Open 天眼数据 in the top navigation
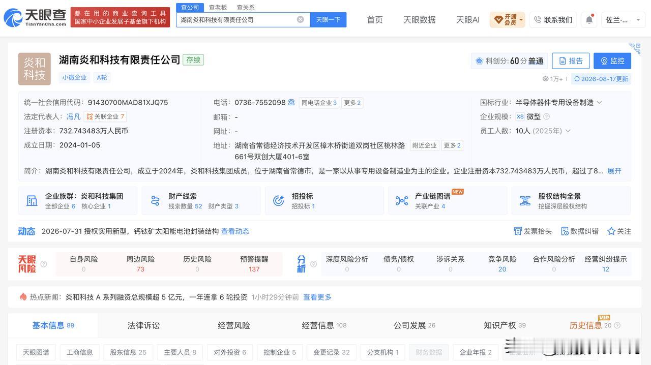651x365 pixels. (420, 20)
